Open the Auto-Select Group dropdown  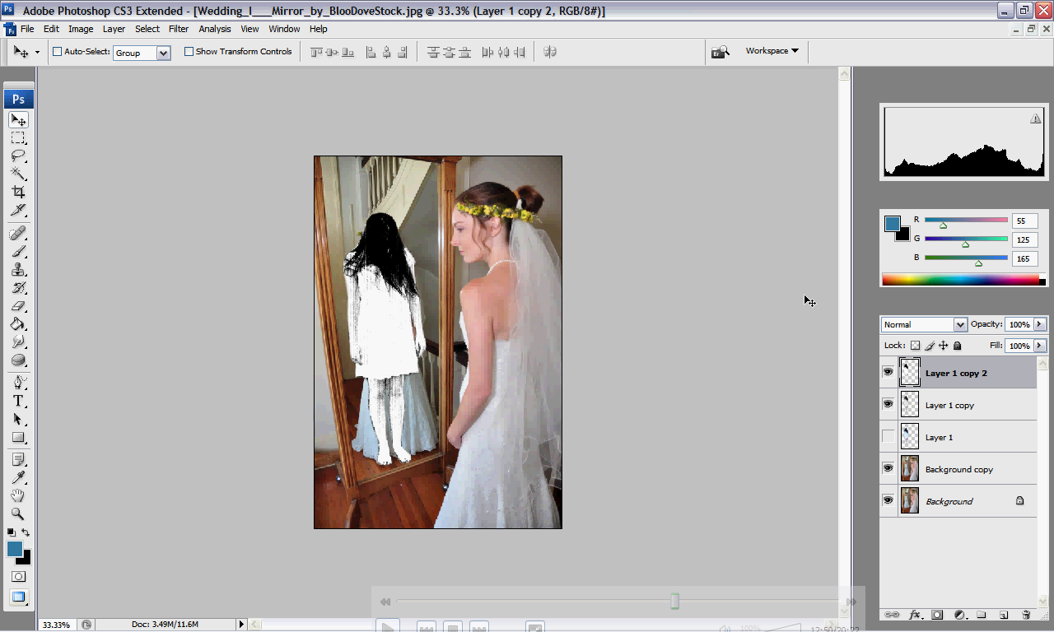(163, 53)
